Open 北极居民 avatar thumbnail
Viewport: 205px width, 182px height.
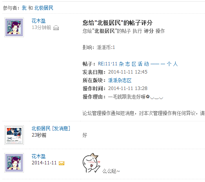point(14,135)
